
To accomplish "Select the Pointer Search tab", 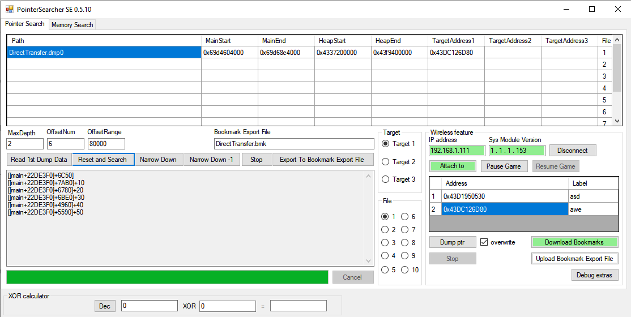I will pyautogui.click(x=25, y=24).
